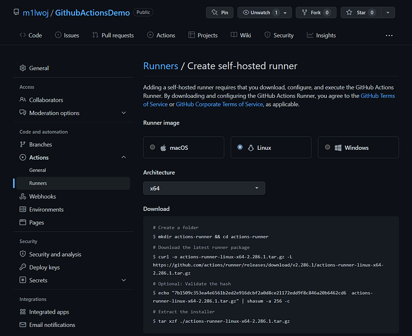The image size is (412, 336).
Task: Click the Security and analysis shield icon
Action: point(23,254)
